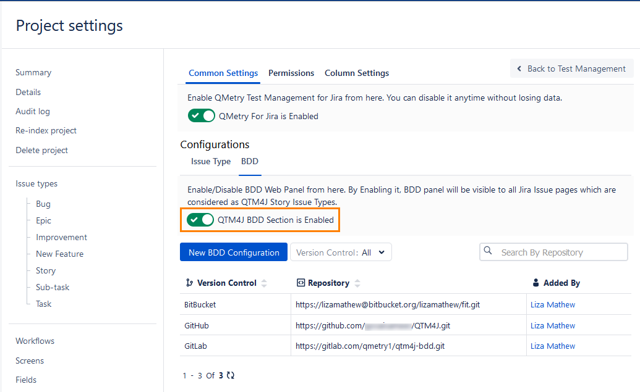Open Liza Mathew link in BitBucket row

click(553, 304)
